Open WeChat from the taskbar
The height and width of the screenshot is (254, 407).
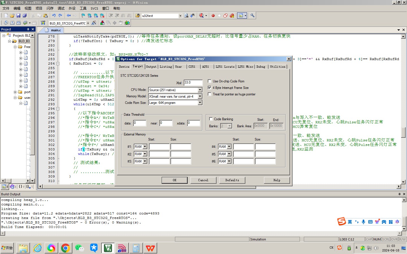79,248
